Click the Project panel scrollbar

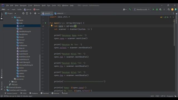coord(40,72)
